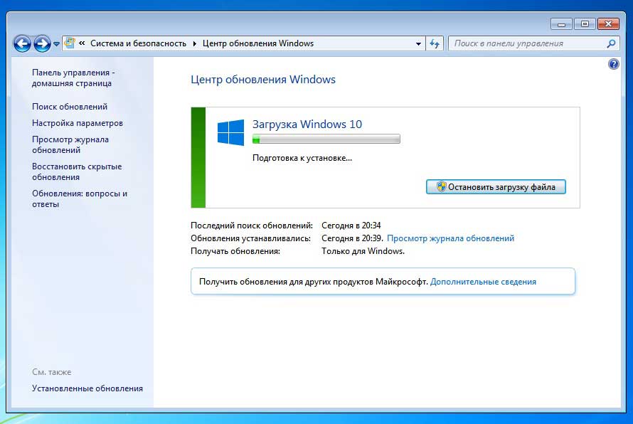Click the search magnifier icon
The width and height of the screenshot is (633, 424).
610,43
